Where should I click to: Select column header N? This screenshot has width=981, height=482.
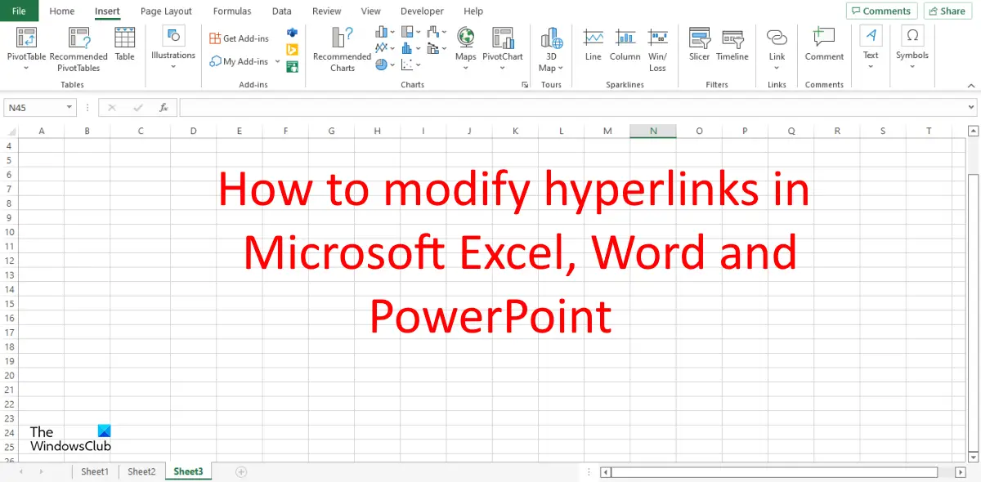pos(653,131)
